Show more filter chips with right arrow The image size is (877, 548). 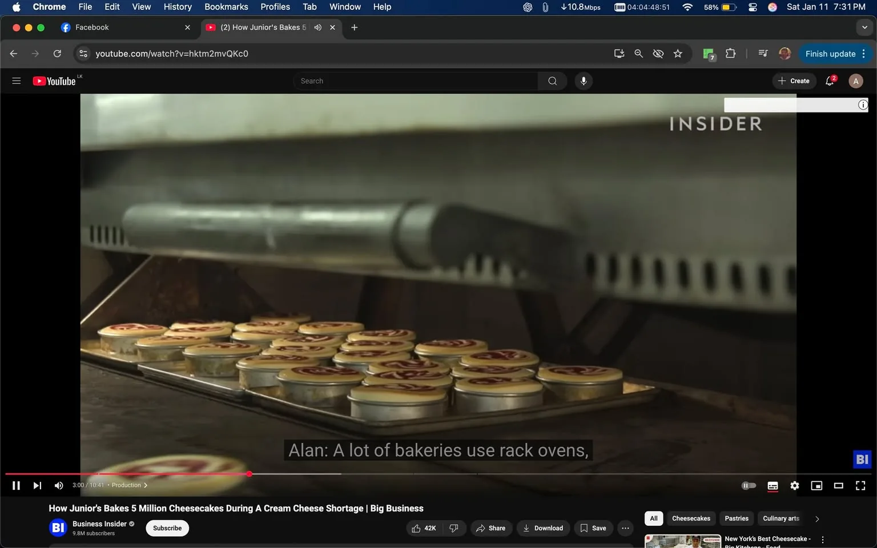click(816, 519)
